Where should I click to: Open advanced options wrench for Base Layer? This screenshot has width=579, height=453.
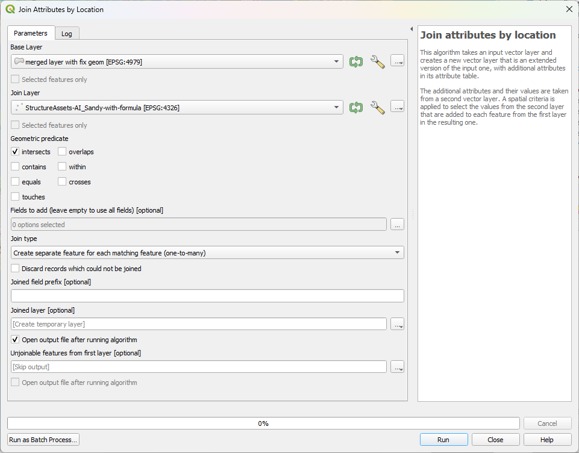tap(377, 61)
